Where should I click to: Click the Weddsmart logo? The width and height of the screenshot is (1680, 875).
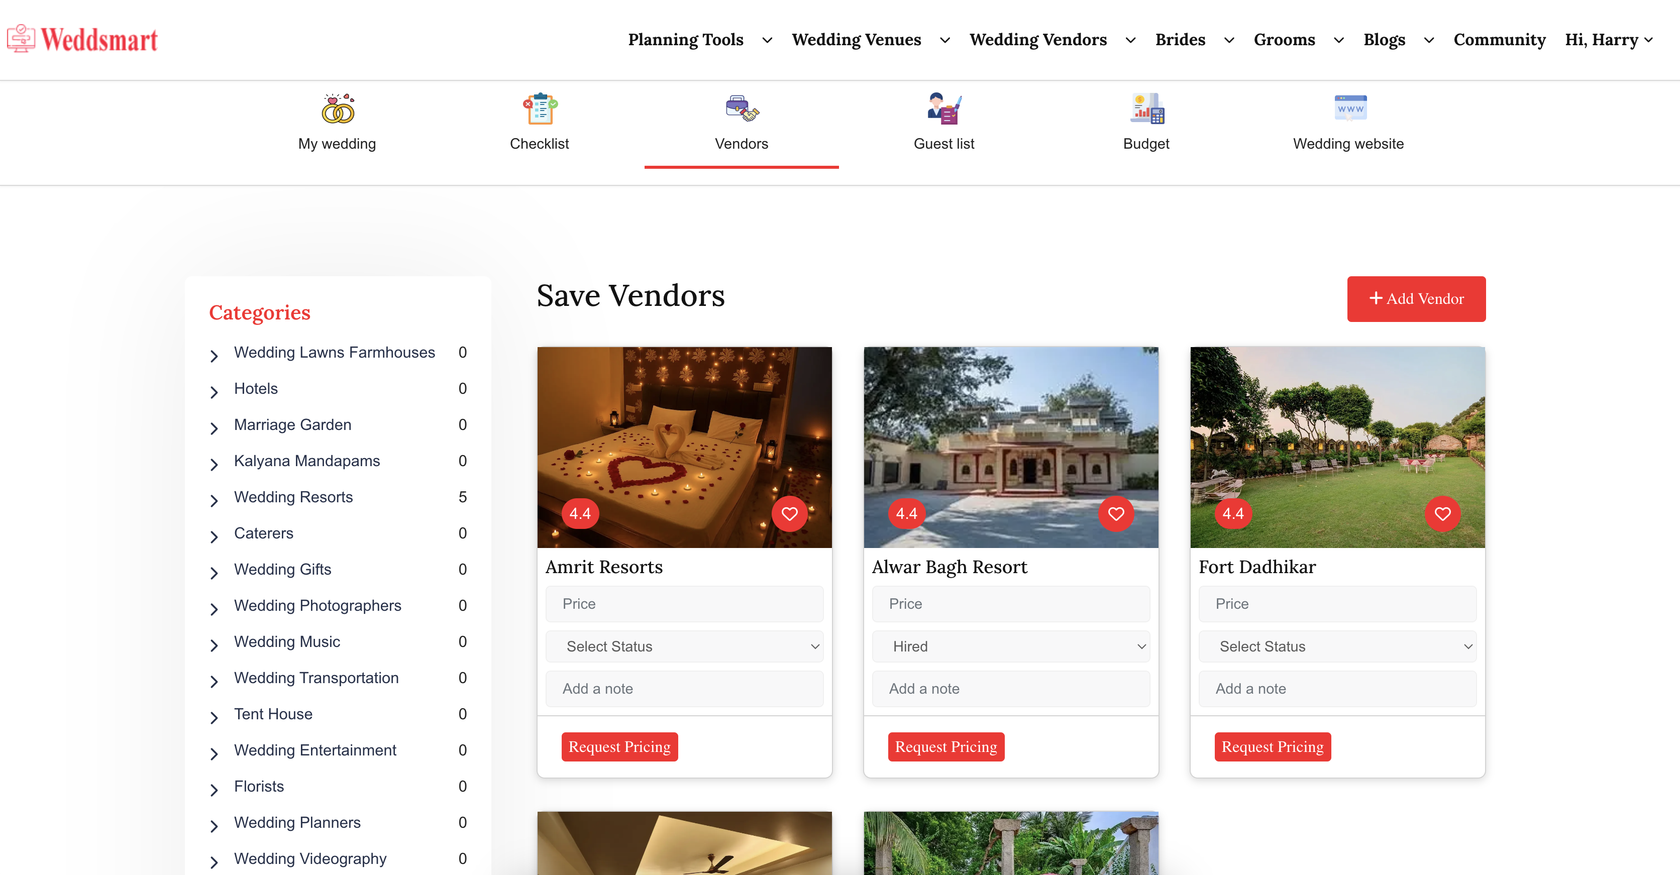click(83, 39)
